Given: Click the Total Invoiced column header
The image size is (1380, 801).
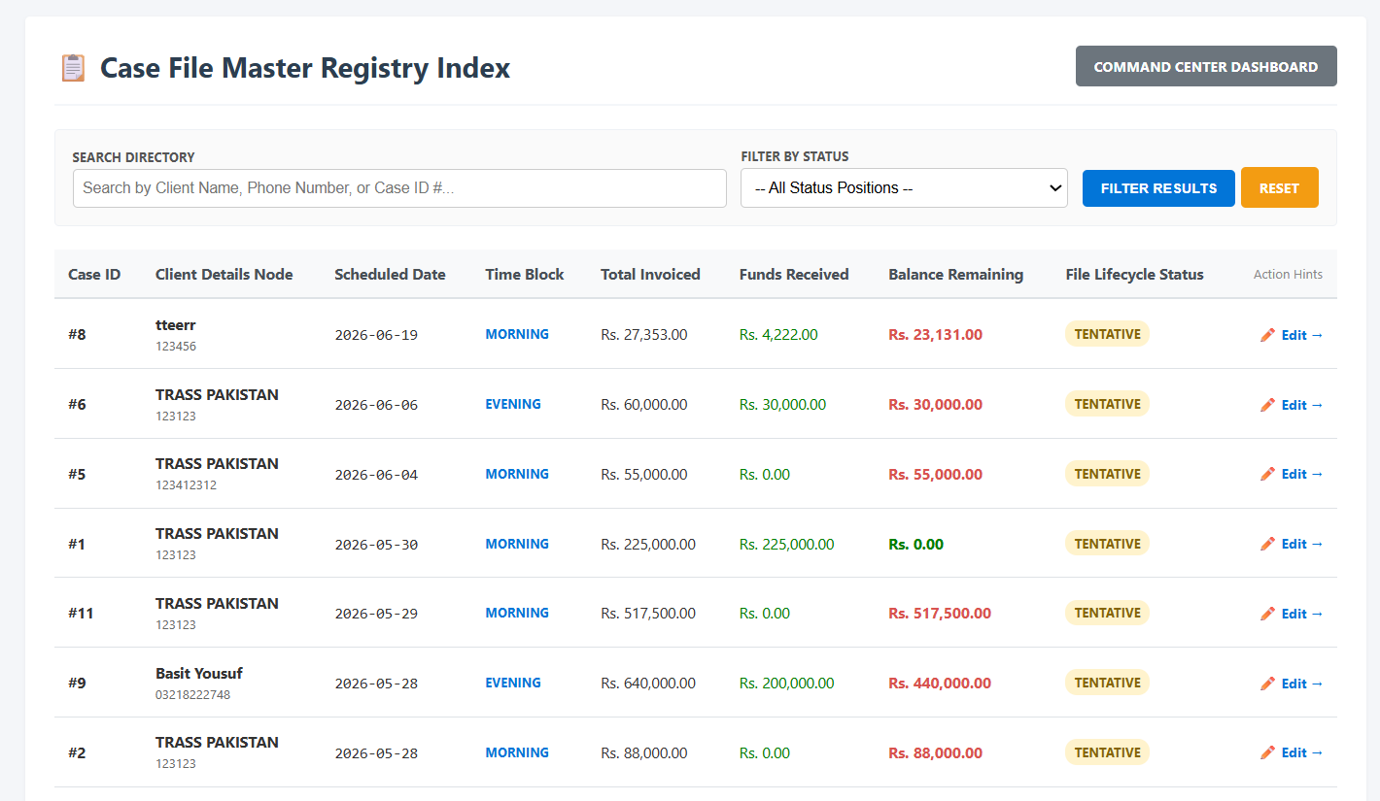Looking at the screenshot, I should 650,275.
